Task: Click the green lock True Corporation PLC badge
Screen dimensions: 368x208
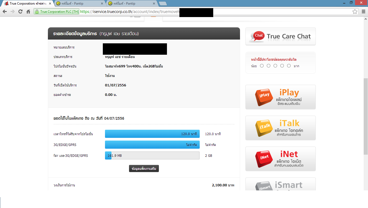Action: tap(56, 12)
